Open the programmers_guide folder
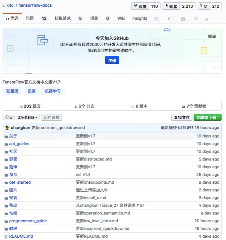 [28, 221]
